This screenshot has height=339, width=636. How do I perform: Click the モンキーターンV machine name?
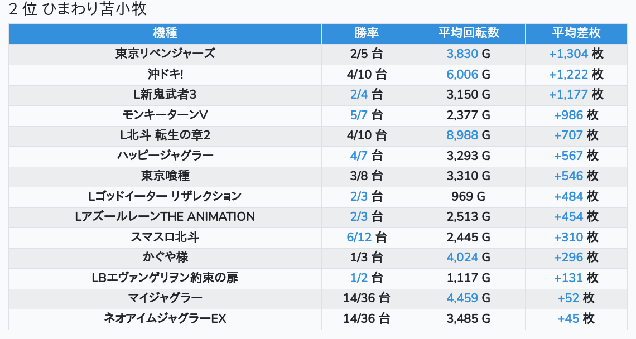(165, 115)
